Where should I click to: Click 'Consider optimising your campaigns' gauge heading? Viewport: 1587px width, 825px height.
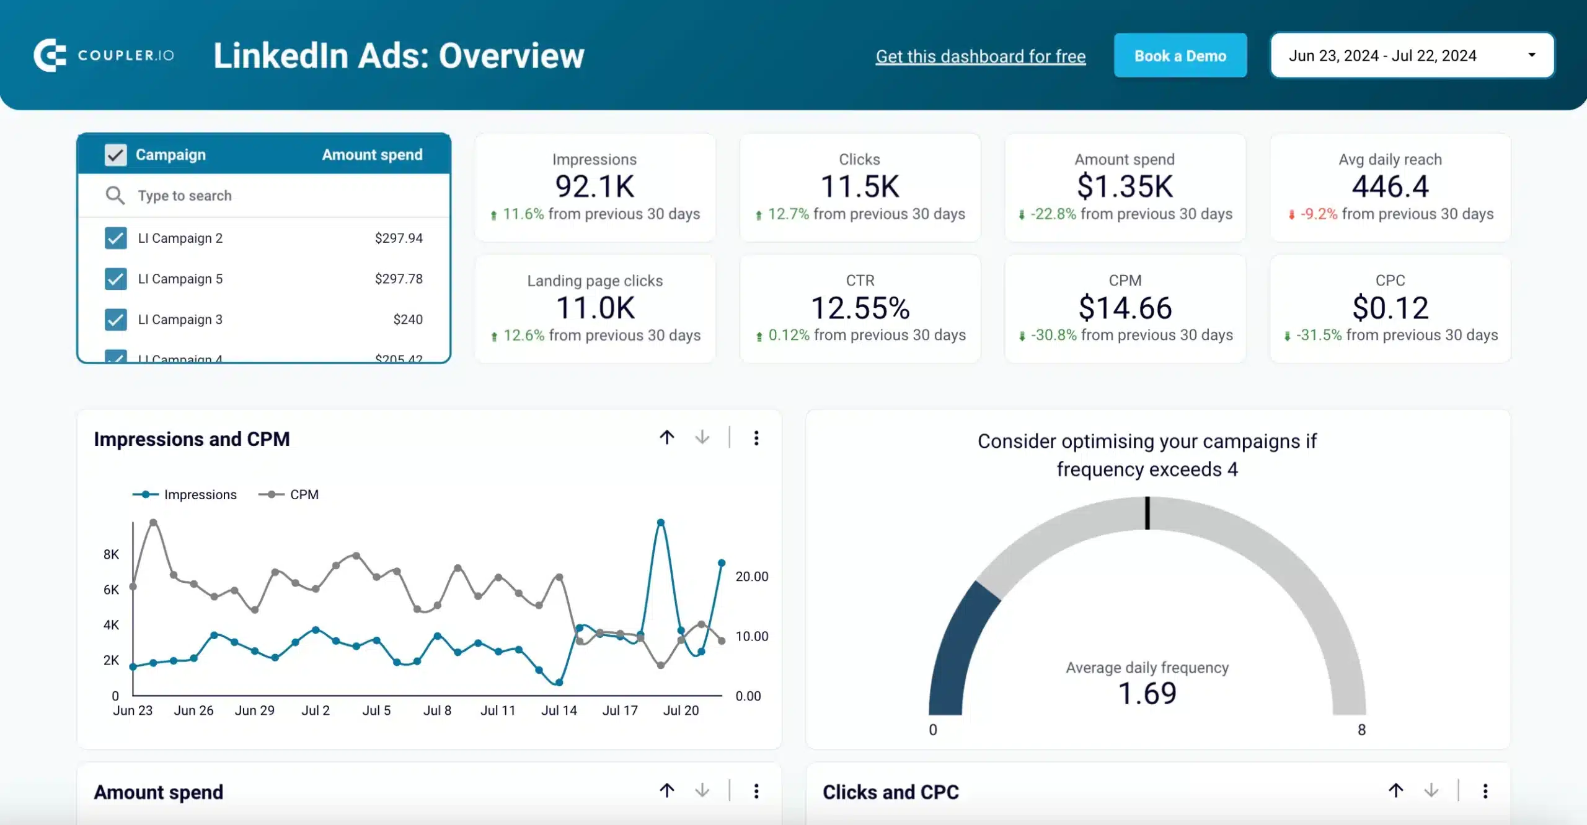tap(1147, 455)
